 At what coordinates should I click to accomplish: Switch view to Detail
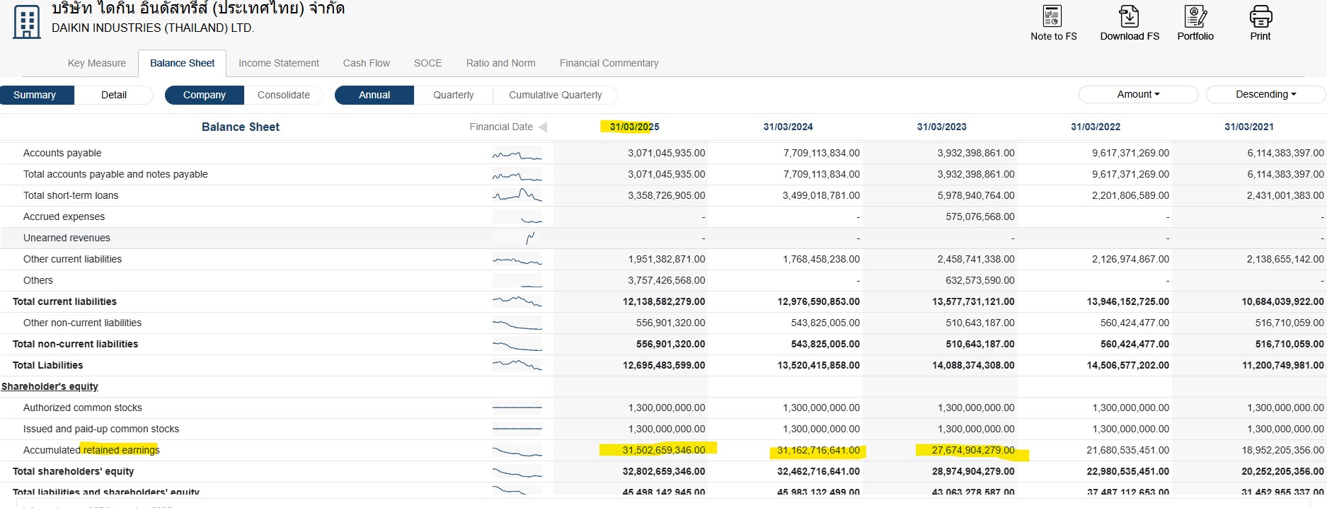pyautogui.click(x=113, y=95)
